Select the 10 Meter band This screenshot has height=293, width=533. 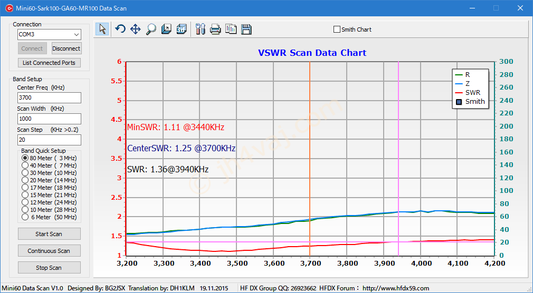coord(25,210)
